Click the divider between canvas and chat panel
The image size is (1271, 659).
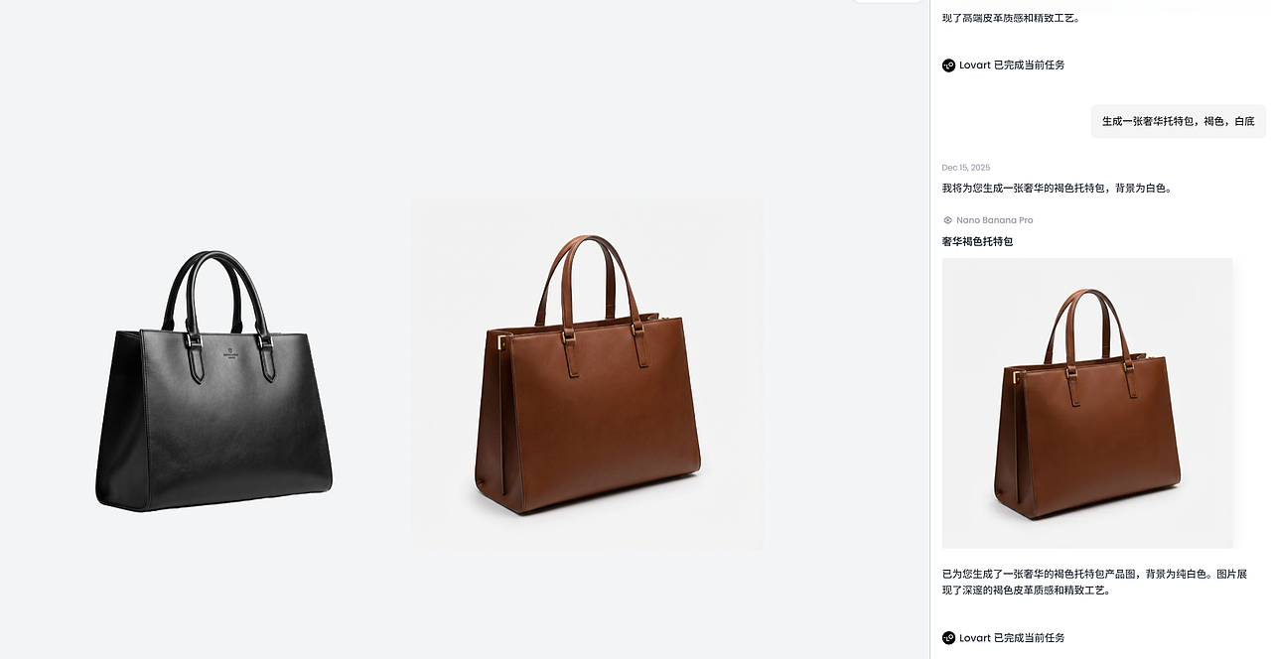click(x=930, y=329)
